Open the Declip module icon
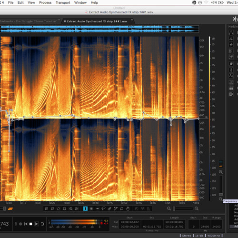 pos(231,32)
